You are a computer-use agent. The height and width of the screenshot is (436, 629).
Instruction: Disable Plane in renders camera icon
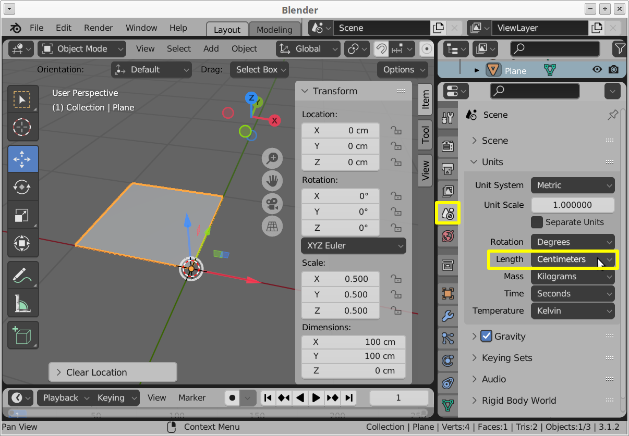point(614,70)
